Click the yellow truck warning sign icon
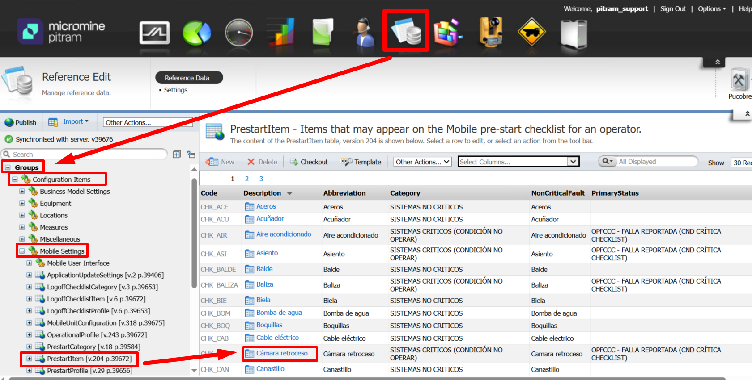The height and width of the screenshot is (380, 752). point(531,33)
